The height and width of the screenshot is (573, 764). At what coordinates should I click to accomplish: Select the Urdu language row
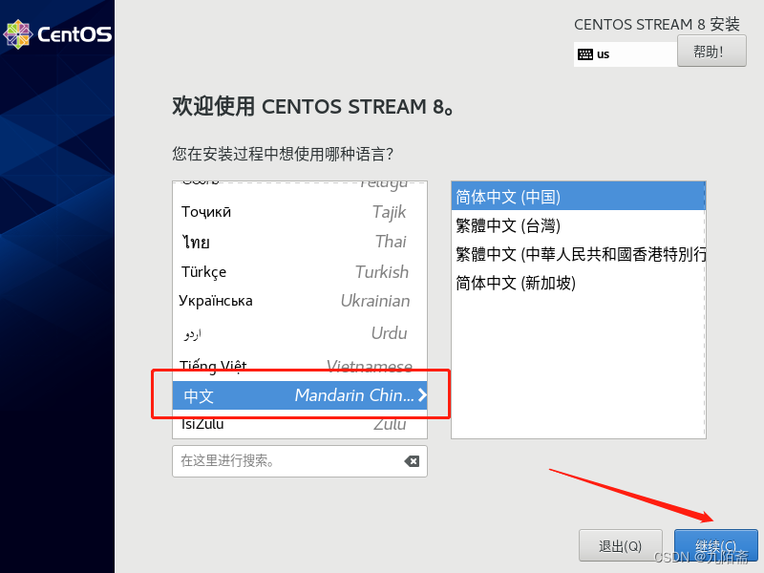click(300, 333)
